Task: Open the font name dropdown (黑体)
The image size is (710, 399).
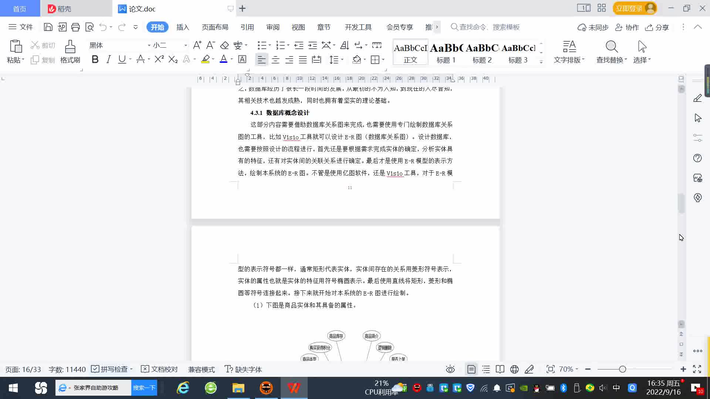Action: pyautogui.click(x=149, y=45)
